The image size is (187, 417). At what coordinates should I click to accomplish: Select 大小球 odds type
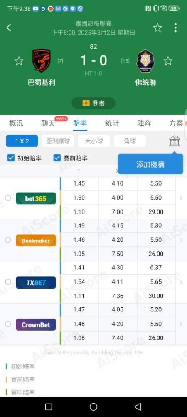pos(94,141)
